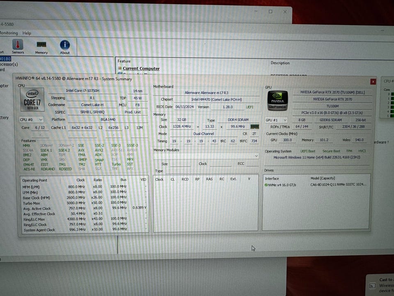
Task: Click the Ring/LLC Max row
Action: (85, 219)
